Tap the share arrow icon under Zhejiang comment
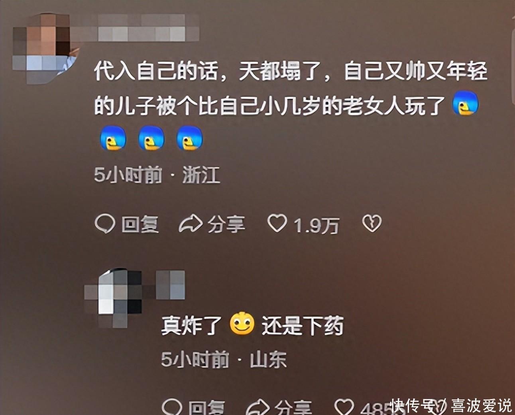This screenshot has height=415, width=515. (x=191, y=224)
